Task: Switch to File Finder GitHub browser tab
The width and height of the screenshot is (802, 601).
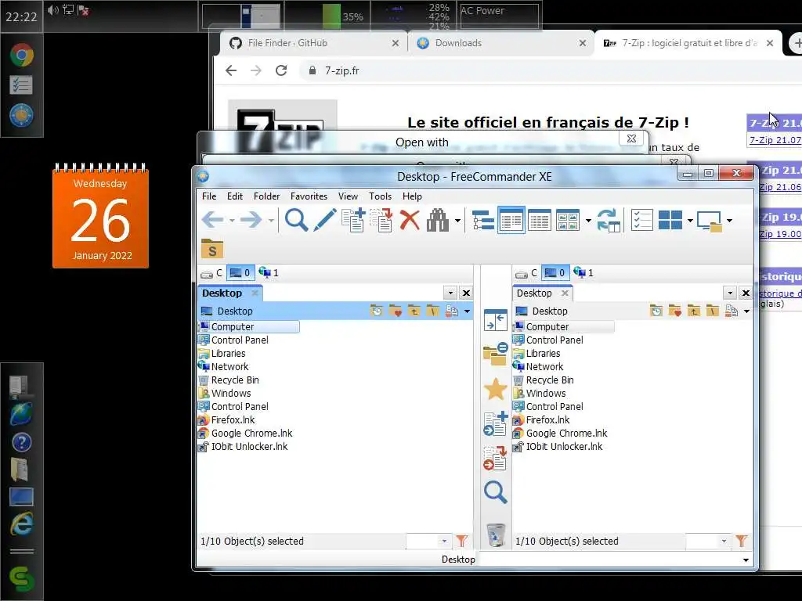Action: pos(313,44)
